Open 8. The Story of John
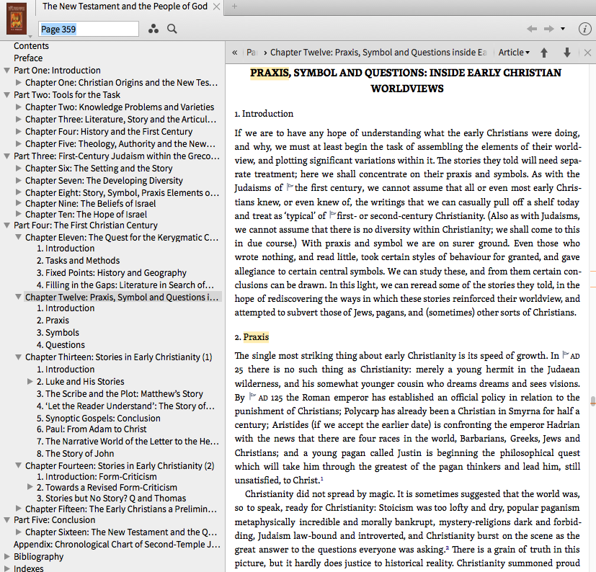The image size is (596, 572). click(x=75, y=453)
